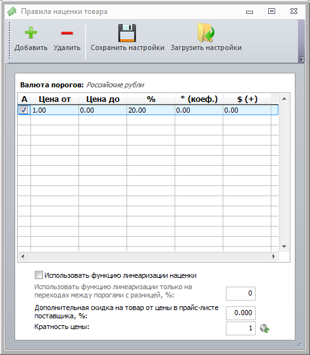Maximize the Правила наценки товара window

coord(271,11)
